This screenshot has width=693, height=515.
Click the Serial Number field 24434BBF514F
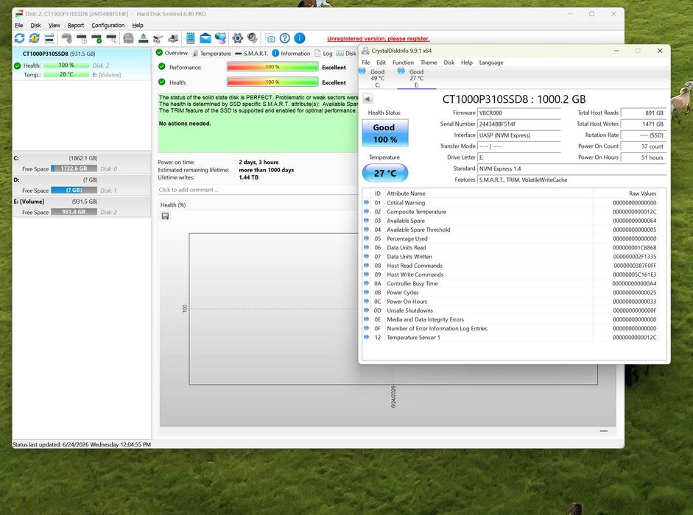[519, 124]
